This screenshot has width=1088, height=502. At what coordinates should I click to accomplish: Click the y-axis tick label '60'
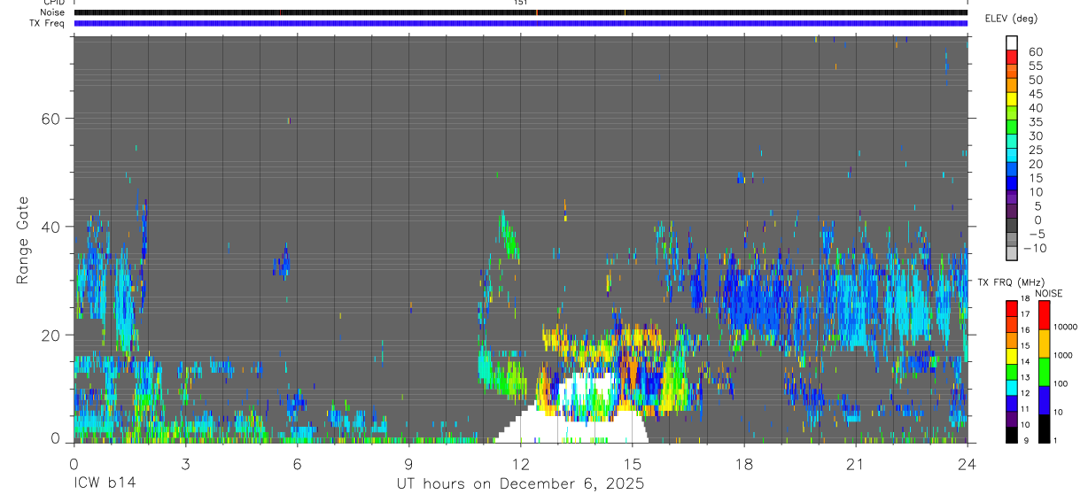[x=52, y=119]
